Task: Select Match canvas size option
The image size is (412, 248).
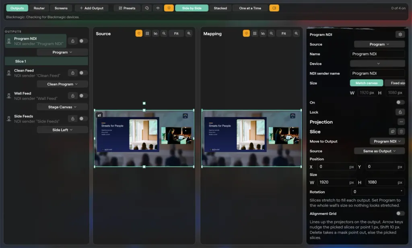Action: click(366, 83)
